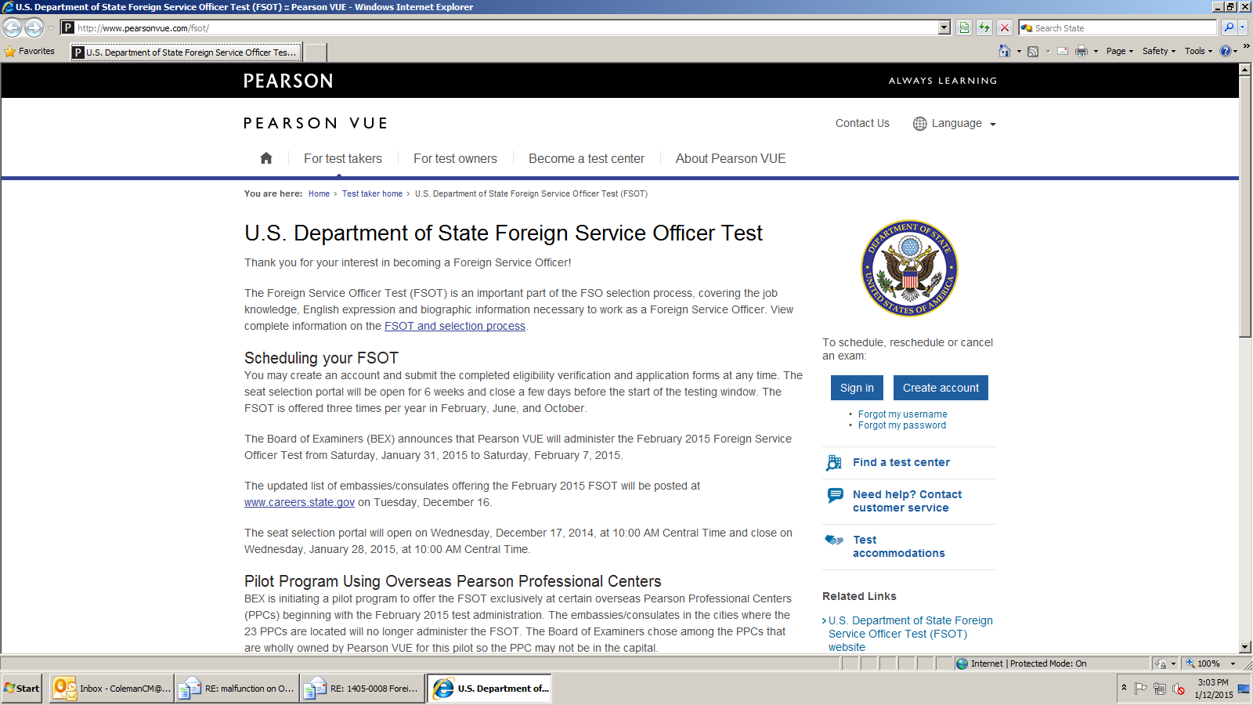
Task: Click the Sign in button
Action: 857,388
